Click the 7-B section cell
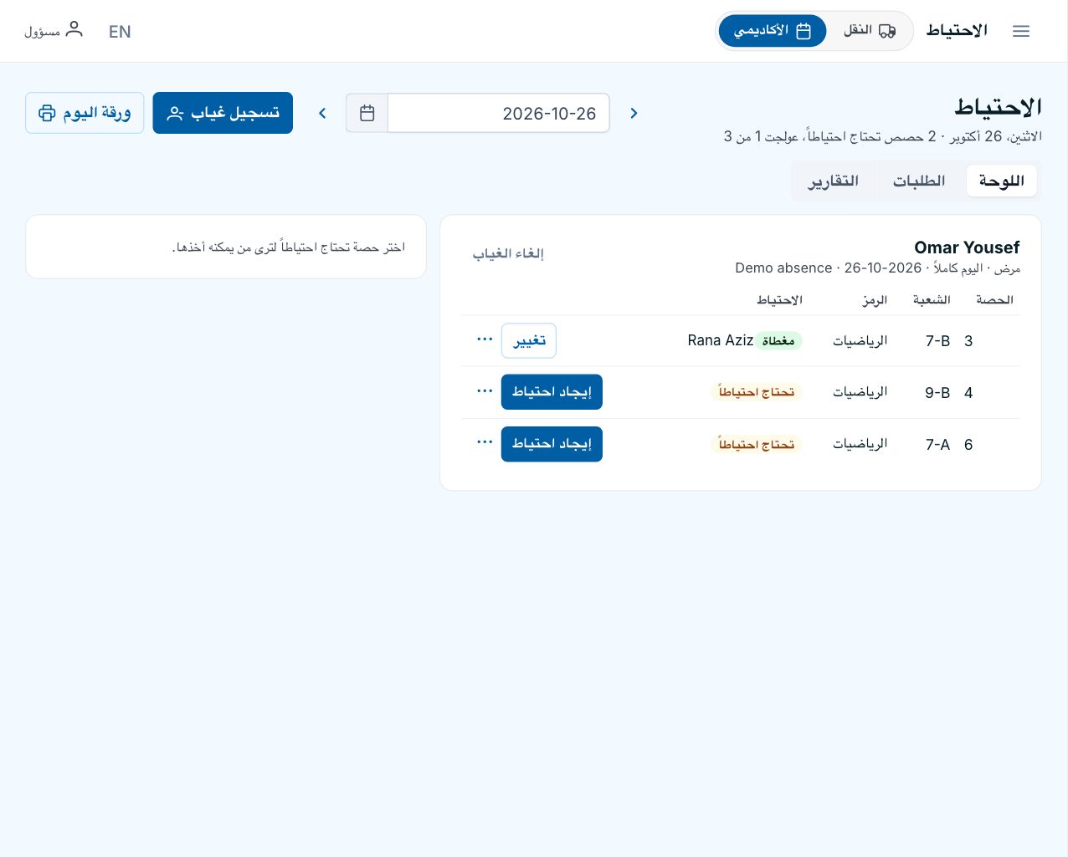This screenshot has width=1068, height=857. [x=937, y=341]
